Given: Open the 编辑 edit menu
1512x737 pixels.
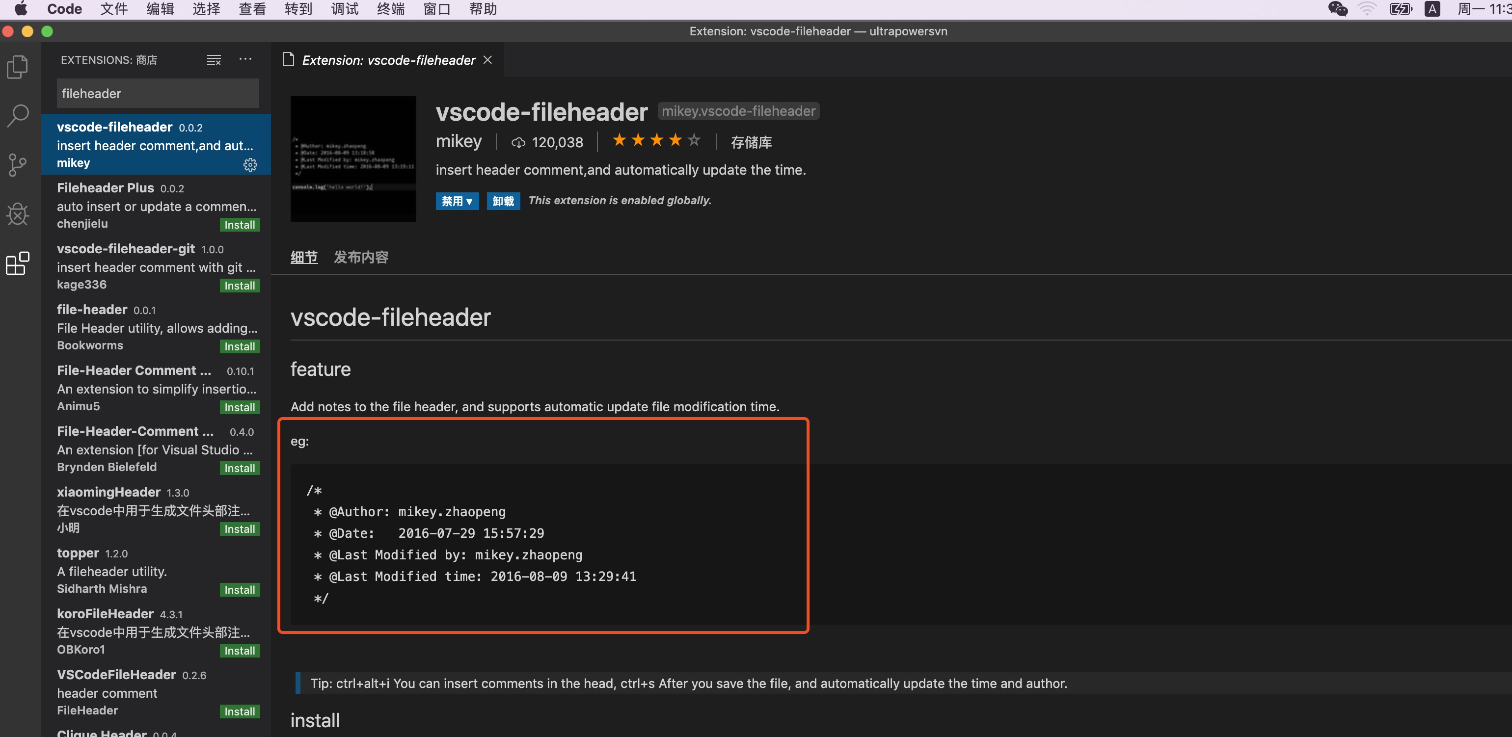Looking at the screenshot, I should tap(160, 9).
